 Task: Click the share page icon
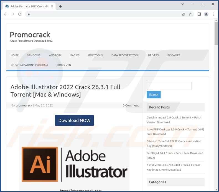click(x=183, y=14)
